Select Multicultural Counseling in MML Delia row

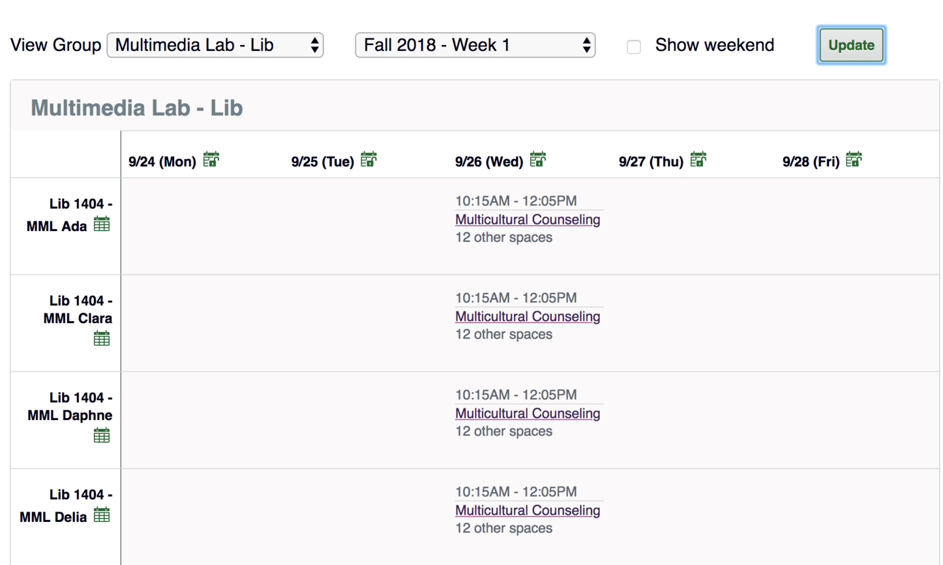[x=528, y=510]
